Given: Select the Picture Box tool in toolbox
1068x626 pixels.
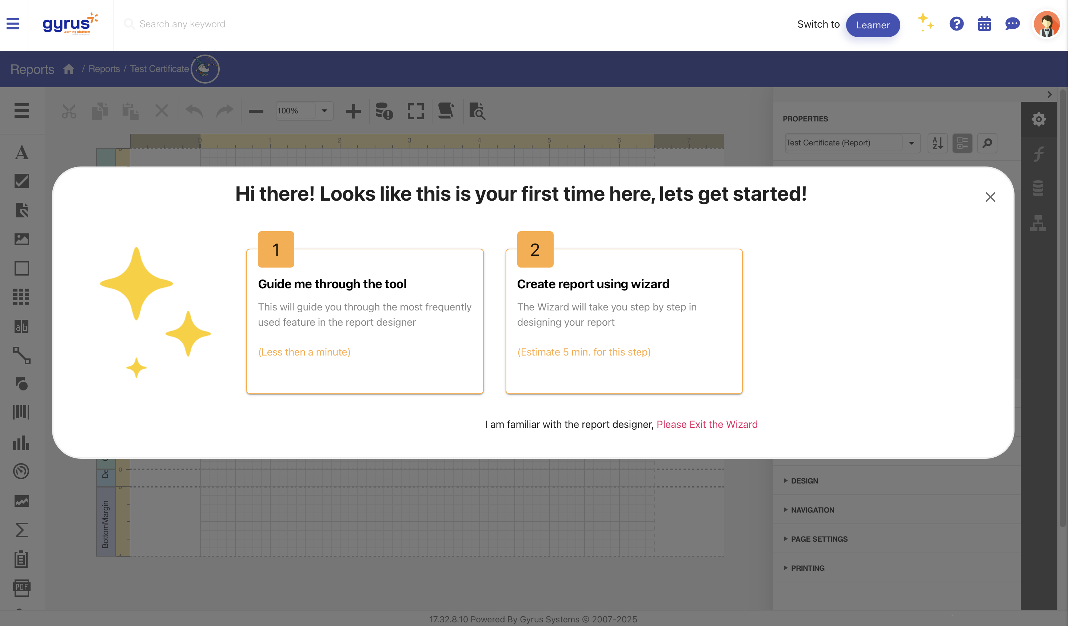Looking at the screenshot, I should click(21, 239).
